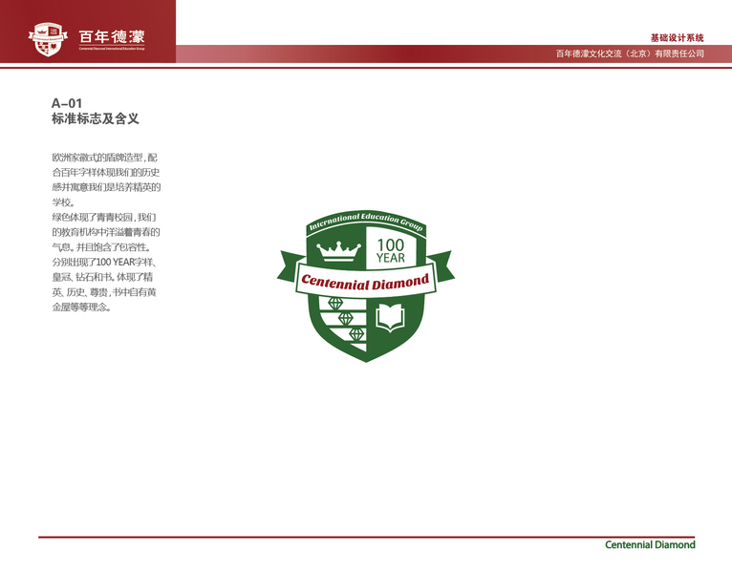
Task: Click the middle diamond icon in the shield
Action: [346, 319]
